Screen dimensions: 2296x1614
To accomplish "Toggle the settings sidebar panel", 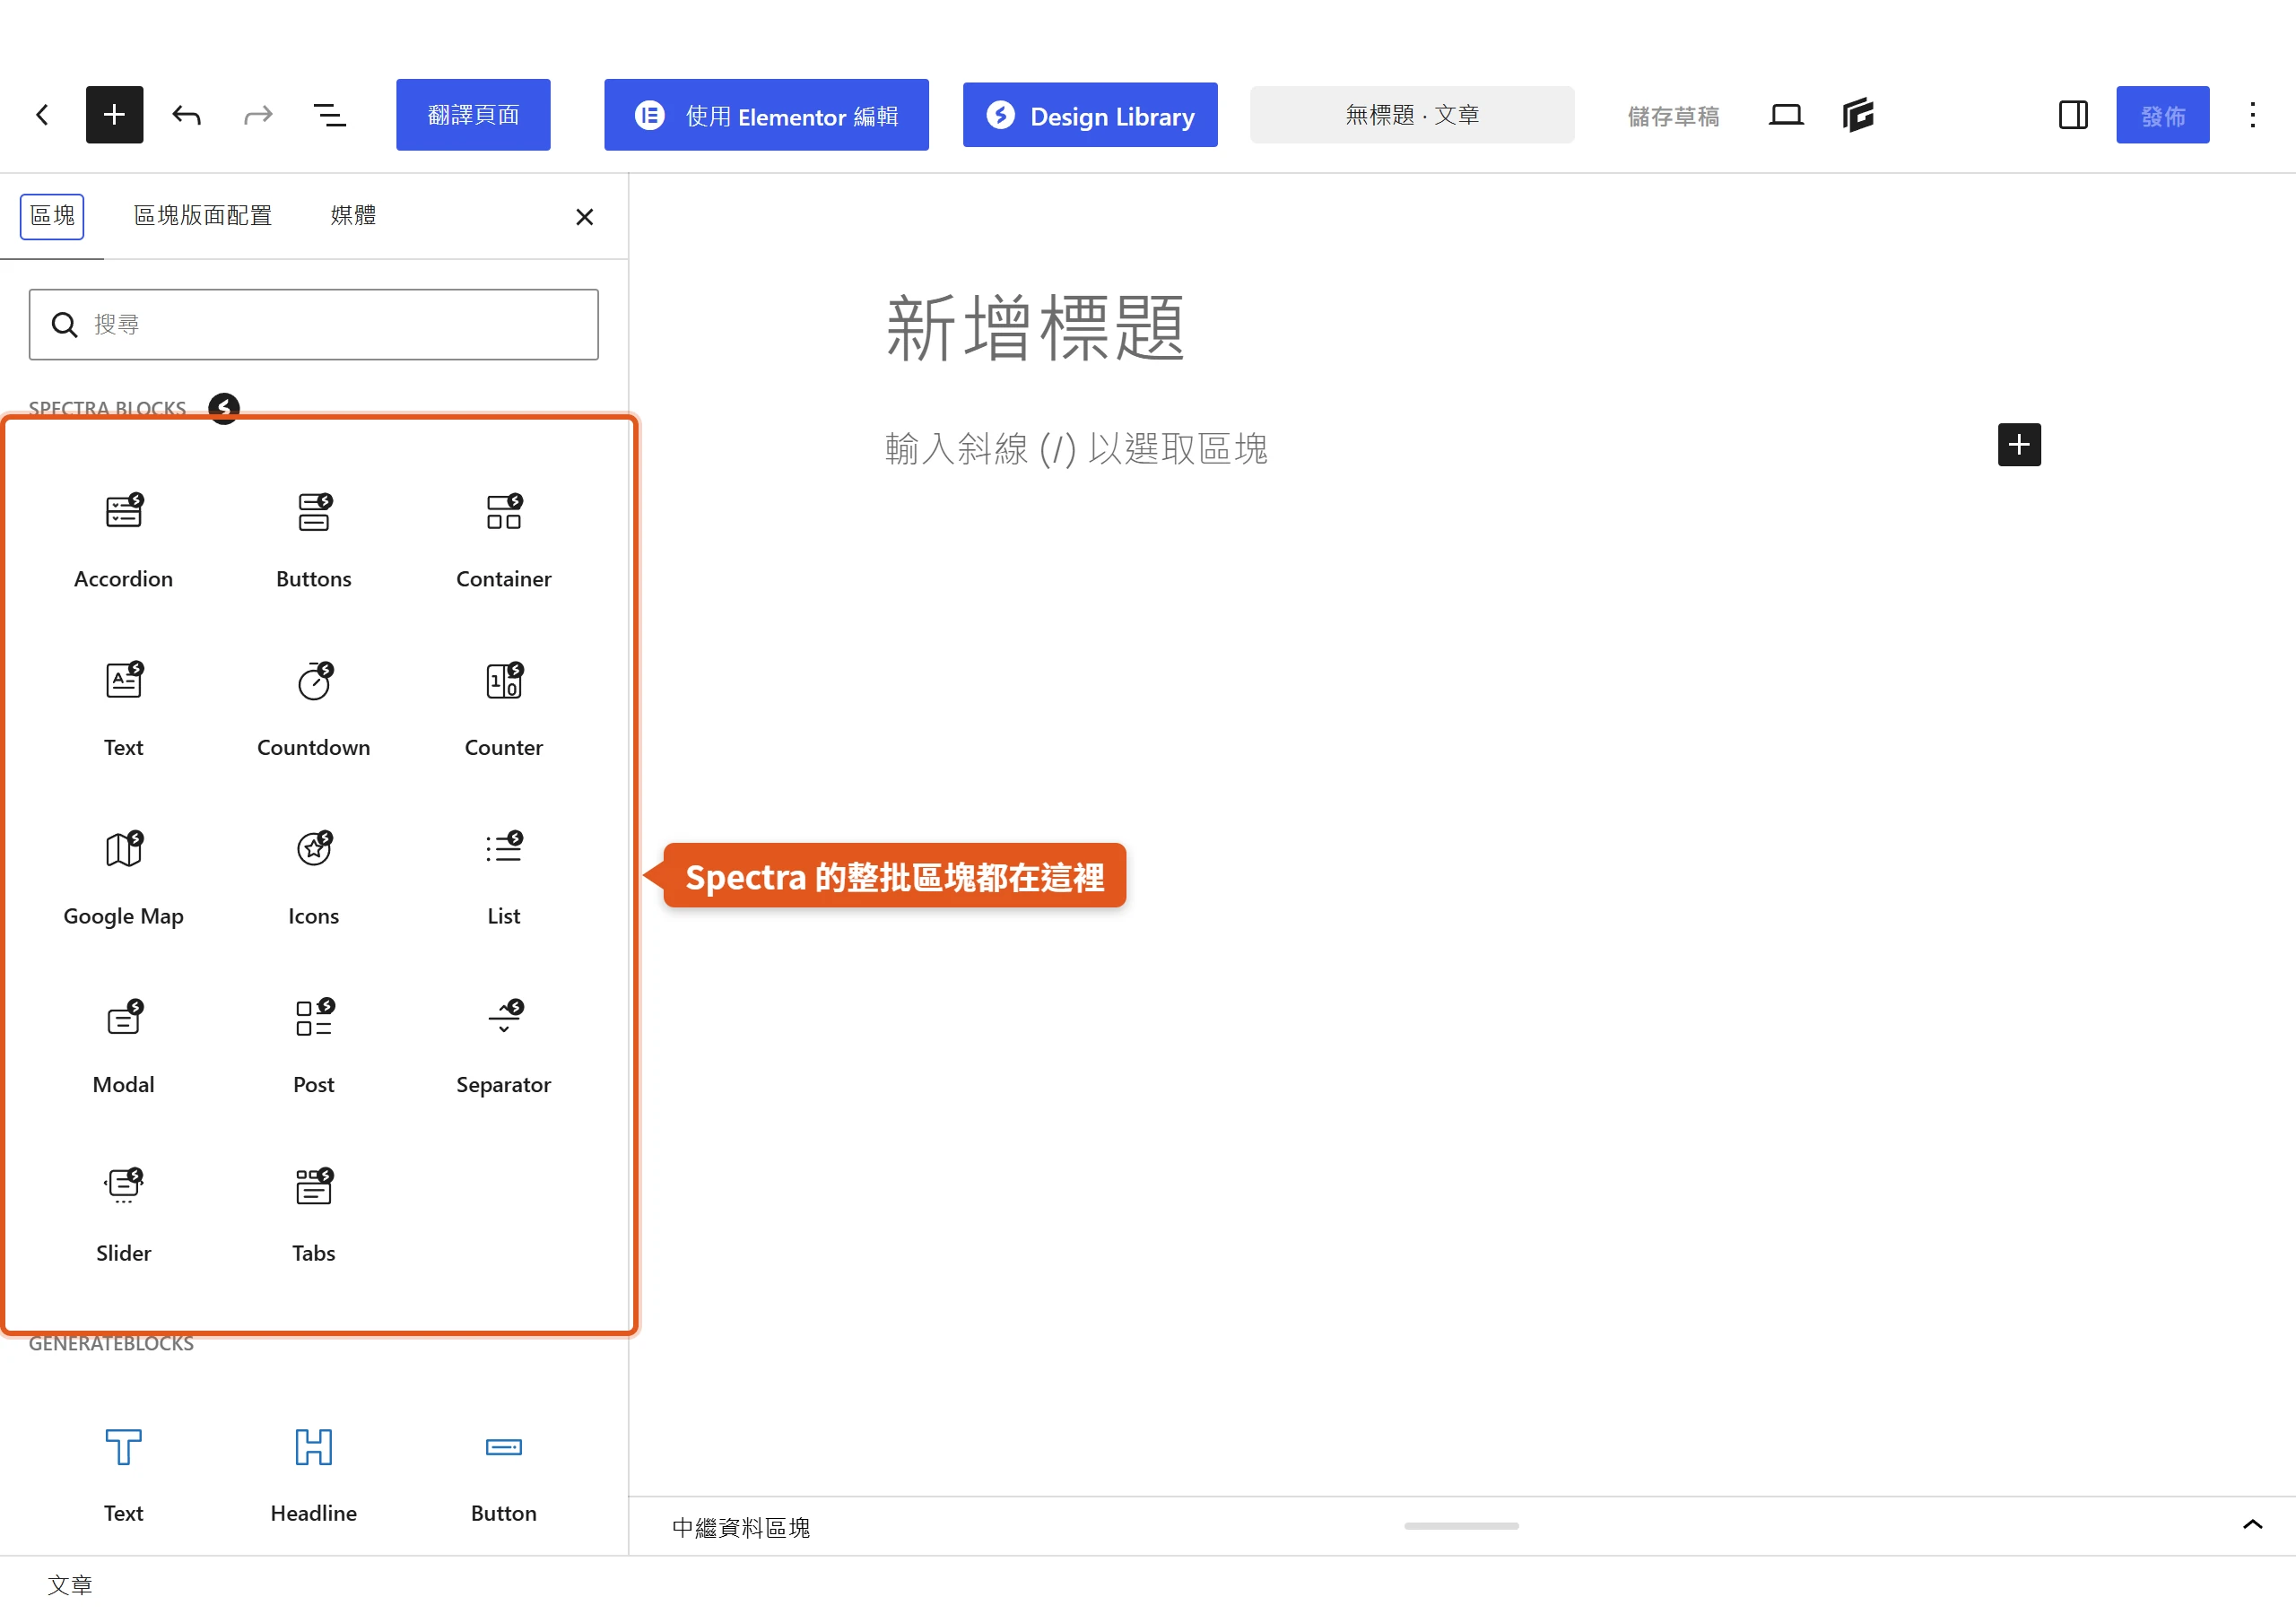I will point(2073,115).
